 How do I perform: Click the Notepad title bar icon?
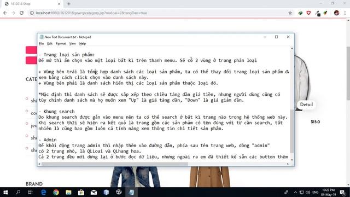tap(42, 37)
